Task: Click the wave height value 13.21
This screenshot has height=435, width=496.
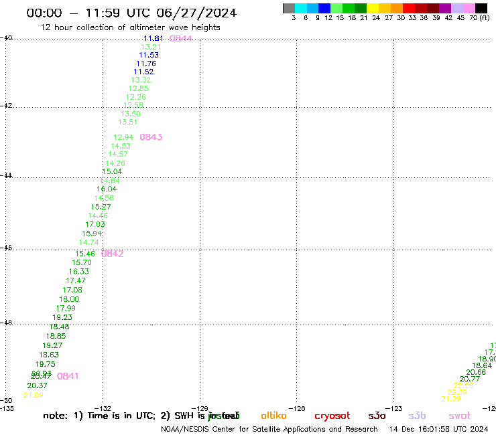Action: point(151,47)
